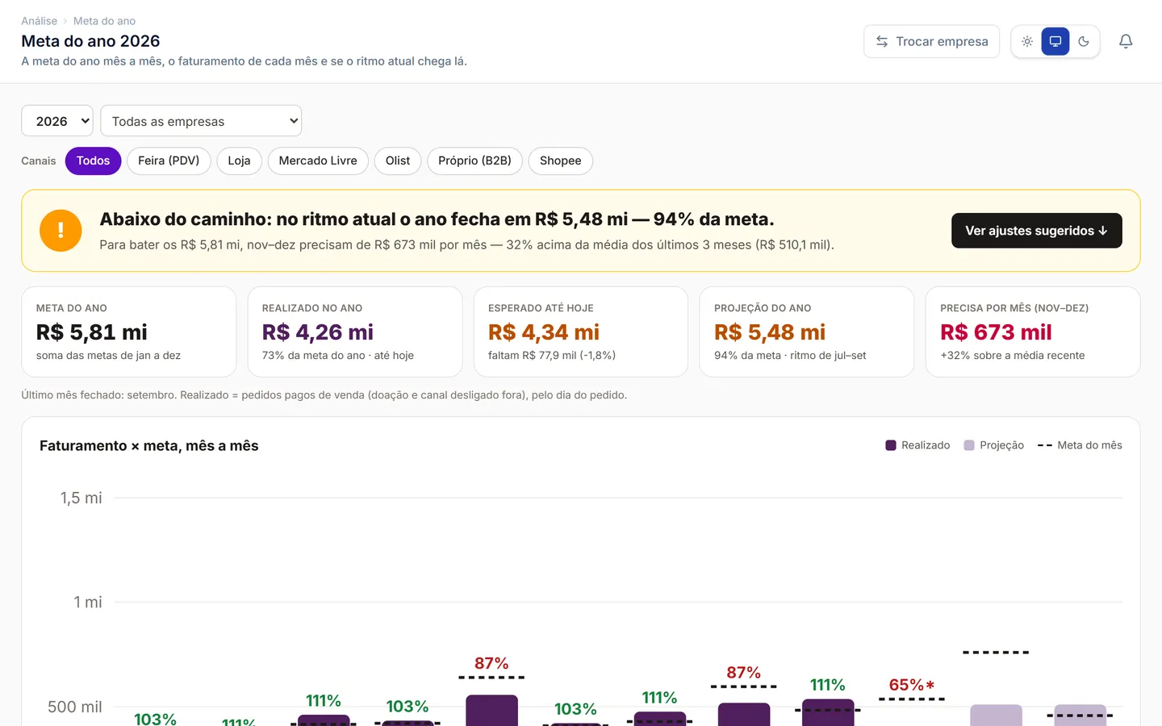Click the Meta do ano 2026 heading
Screen dimensions: 1162x726
click(90, 41)
